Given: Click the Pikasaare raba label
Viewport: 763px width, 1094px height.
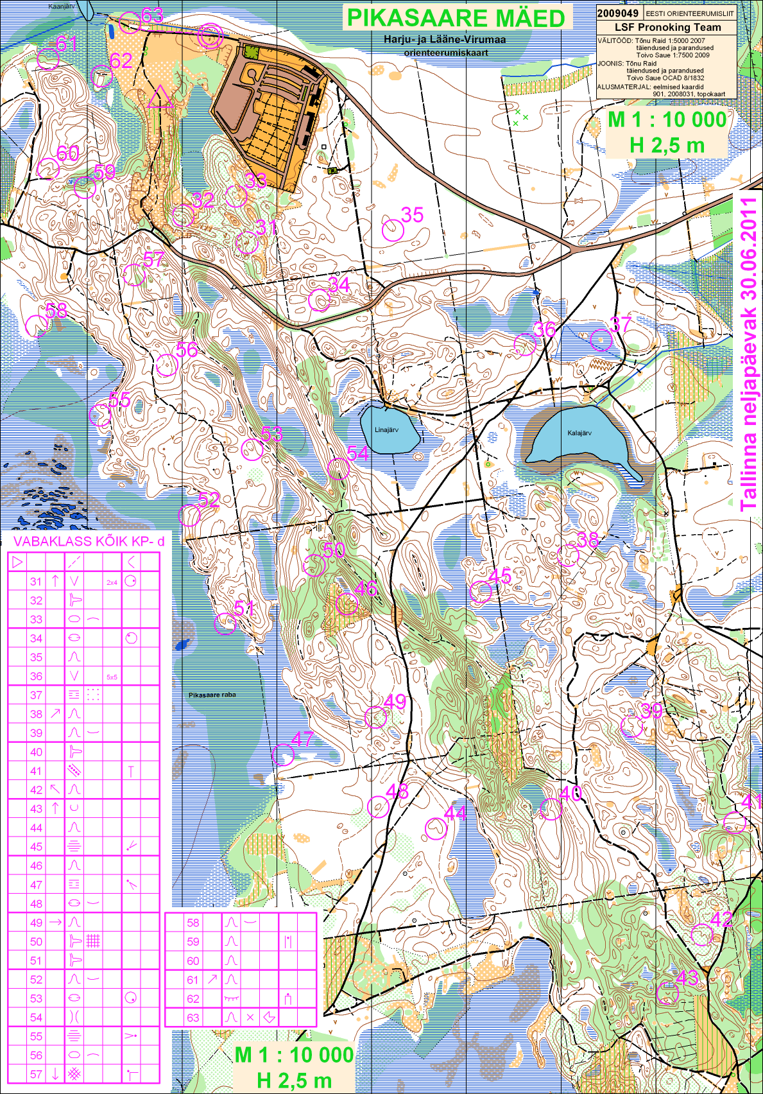Looking at the screenshot, I should tap(212, 695).
